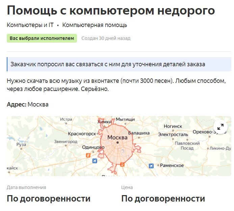The image size is (234, 211).
Task: Click the Руза label on map
Action: click(x=21, y=144)
